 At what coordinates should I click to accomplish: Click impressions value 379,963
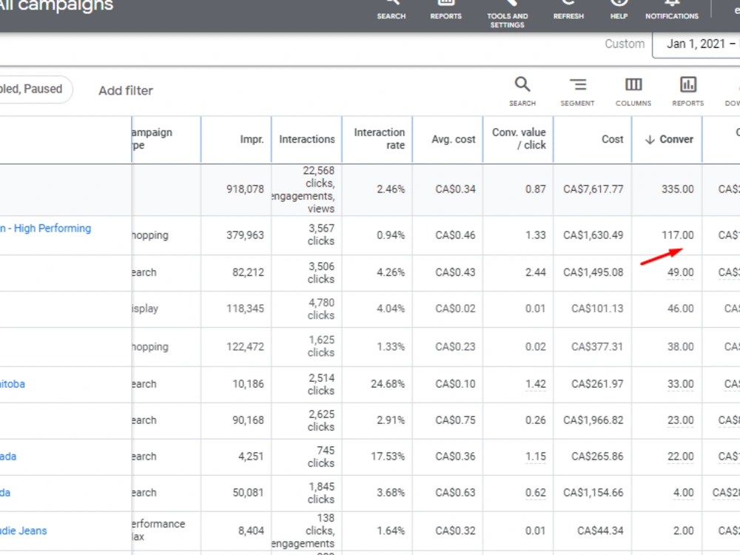[245, 235]
